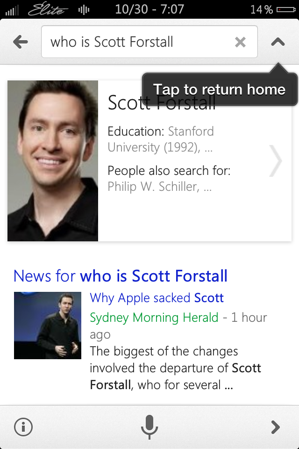Tap the audio waveform status icon

(84, 10)
